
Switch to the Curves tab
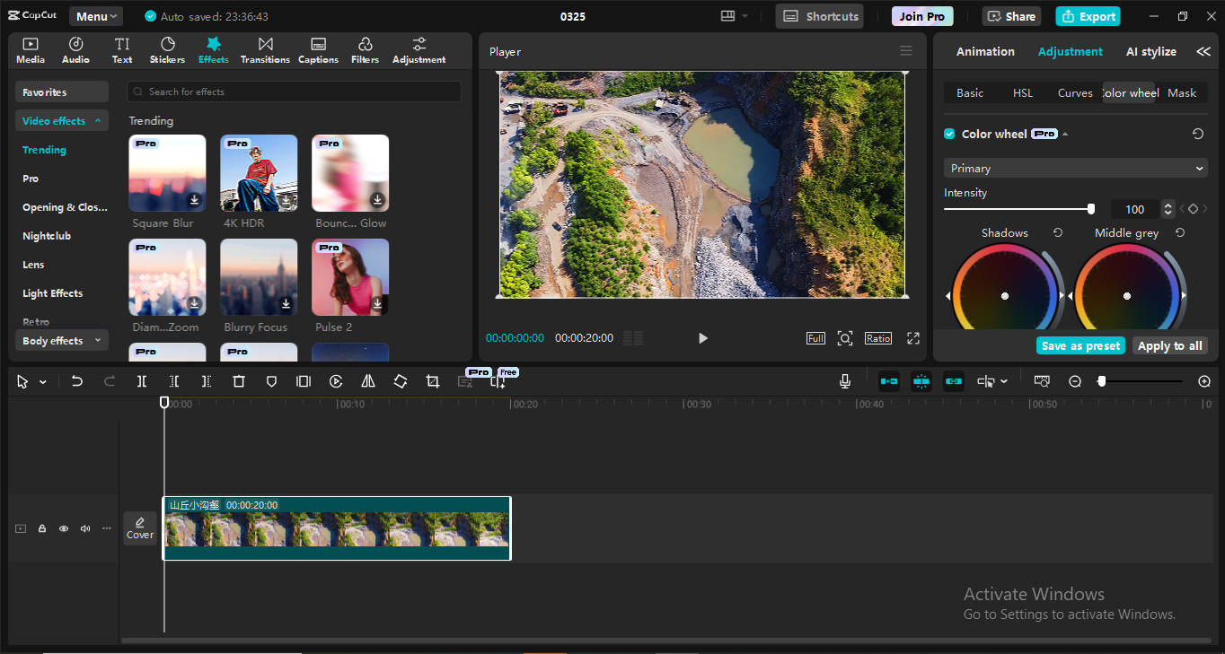[x=1074, y=92]
